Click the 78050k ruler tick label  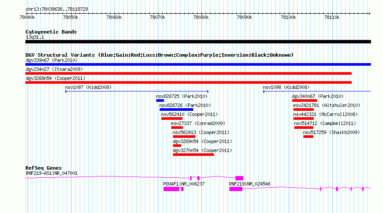point(71,17)
